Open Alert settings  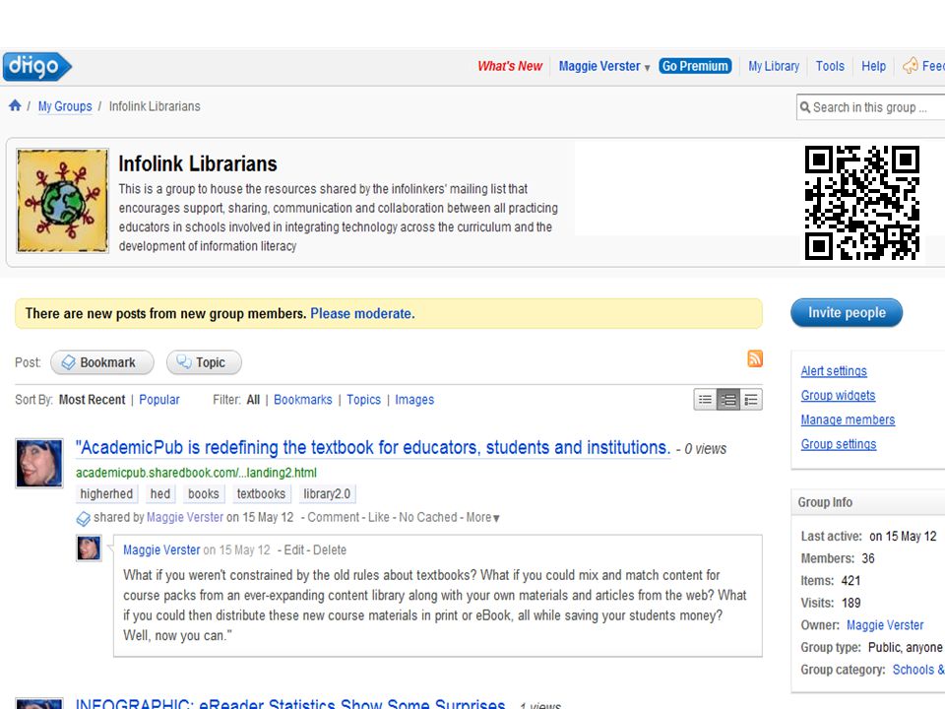(834, 371)
